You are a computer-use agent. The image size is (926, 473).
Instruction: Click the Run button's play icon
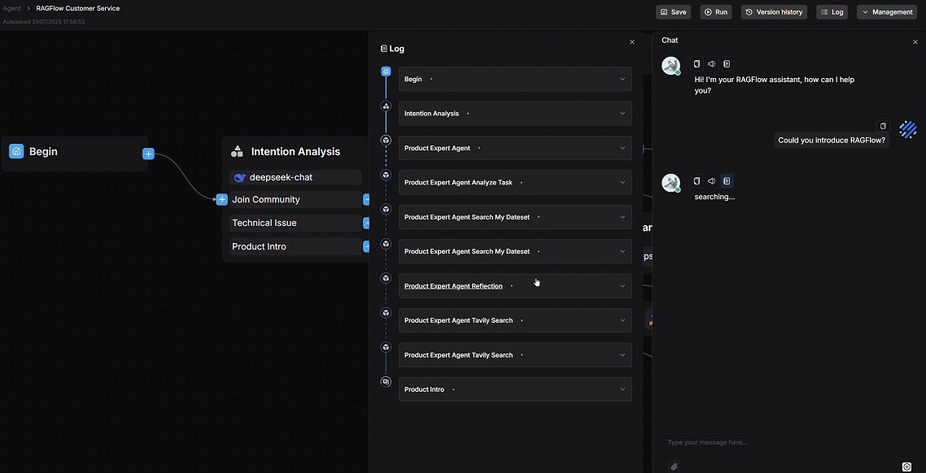[x=708, y=12]
